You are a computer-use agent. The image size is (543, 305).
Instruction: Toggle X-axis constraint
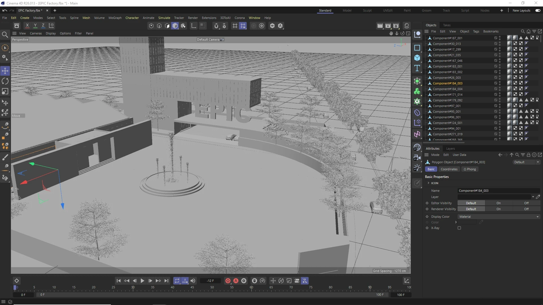pos(27,26)
